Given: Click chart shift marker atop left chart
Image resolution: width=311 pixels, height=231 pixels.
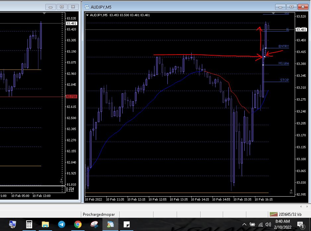Looking at the screenshot, I should click(44, 13).
